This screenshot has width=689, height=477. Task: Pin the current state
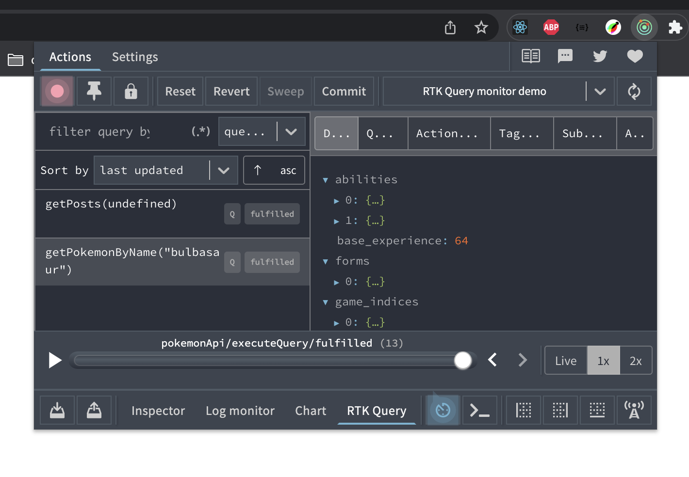coord(94,91)
